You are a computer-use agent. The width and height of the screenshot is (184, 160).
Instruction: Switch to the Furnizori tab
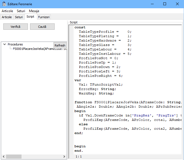tap(44, 17)
